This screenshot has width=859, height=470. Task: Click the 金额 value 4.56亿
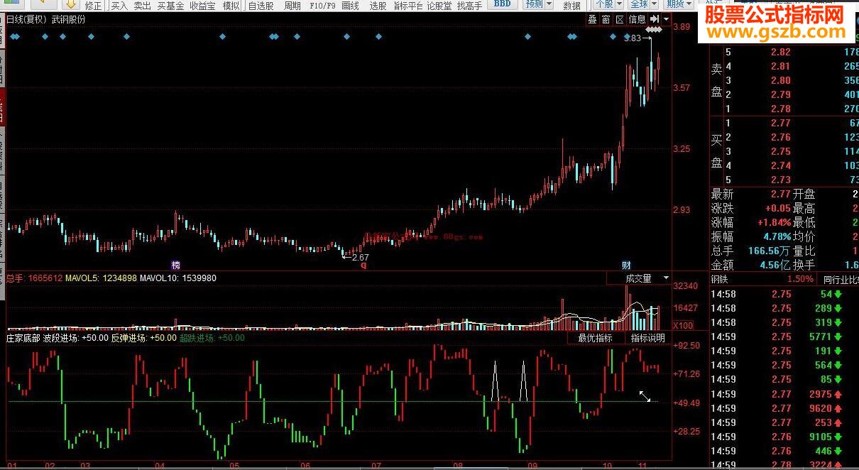tap(774, 265)
